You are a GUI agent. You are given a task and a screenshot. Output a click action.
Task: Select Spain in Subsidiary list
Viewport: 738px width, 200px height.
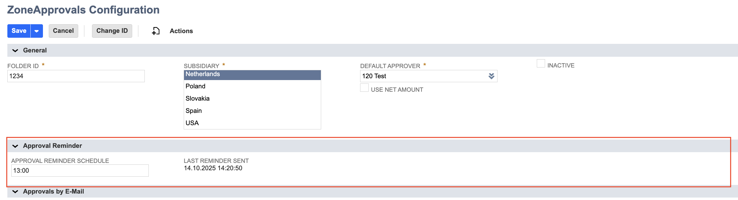click(x=252, y=111)
